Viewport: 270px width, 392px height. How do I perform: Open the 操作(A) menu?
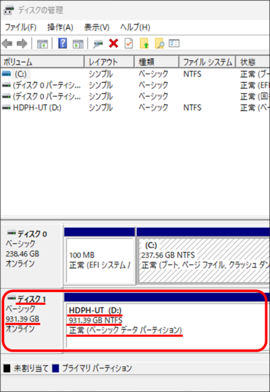pos(60,27)
